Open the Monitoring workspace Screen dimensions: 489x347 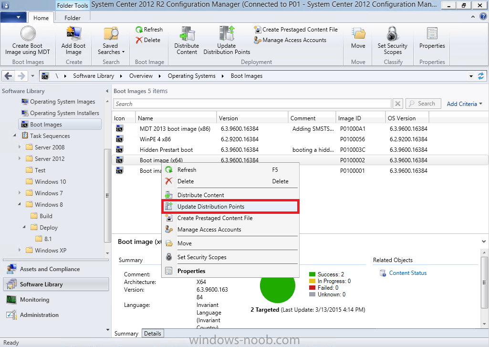tap(56, 300)
